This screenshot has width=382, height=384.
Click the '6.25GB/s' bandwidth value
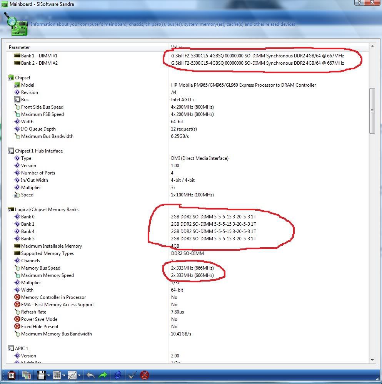click(x=180, y=136)
